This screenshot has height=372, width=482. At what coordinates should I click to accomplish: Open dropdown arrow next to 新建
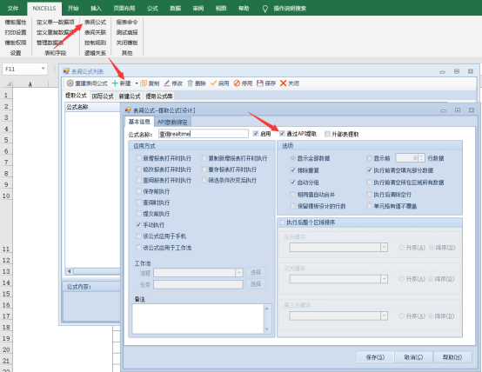pyautogui.click(x=137, y=83)
